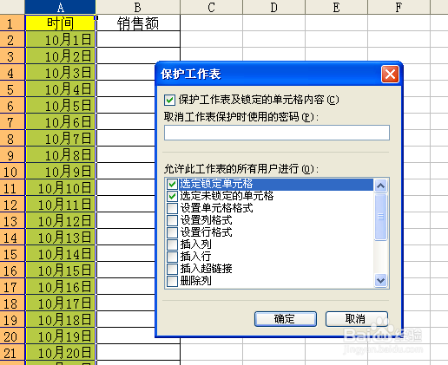Viewport: 448px width, 365px height.
Task: Enable 设置列格式 checkbox
Action: pyautogui.click(x=172, y=220)
